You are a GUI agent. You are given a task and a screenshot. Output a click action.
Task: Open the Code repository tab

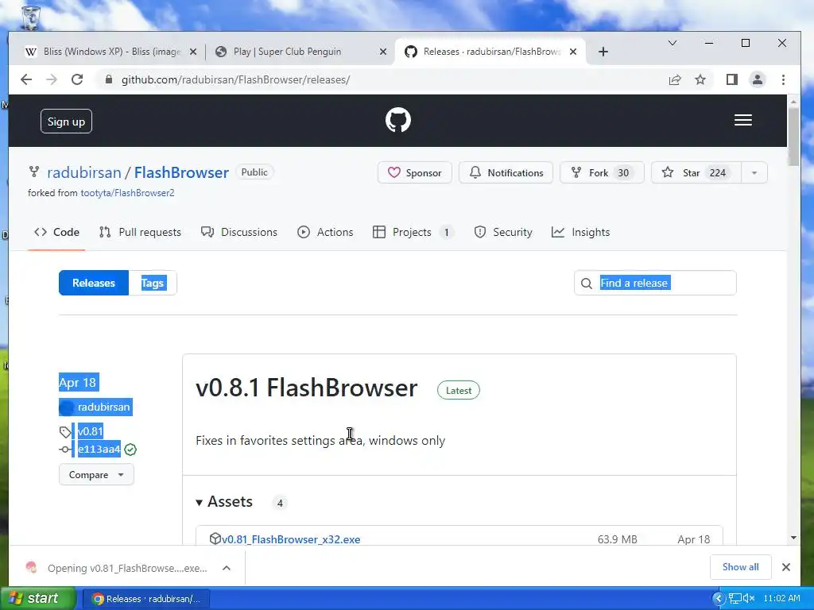[56, 232]
